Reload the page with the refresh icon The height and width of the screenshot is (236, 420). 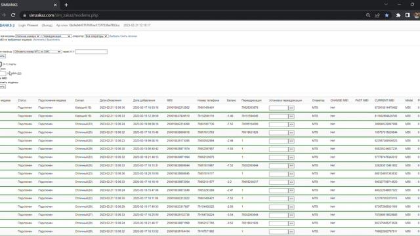tap(13, 15)
